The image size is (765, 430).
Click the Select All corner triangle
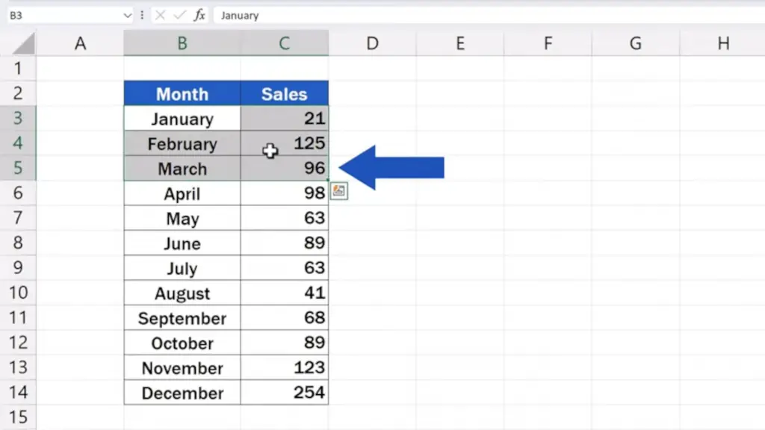pyautogui.click(x=23, y=43)
